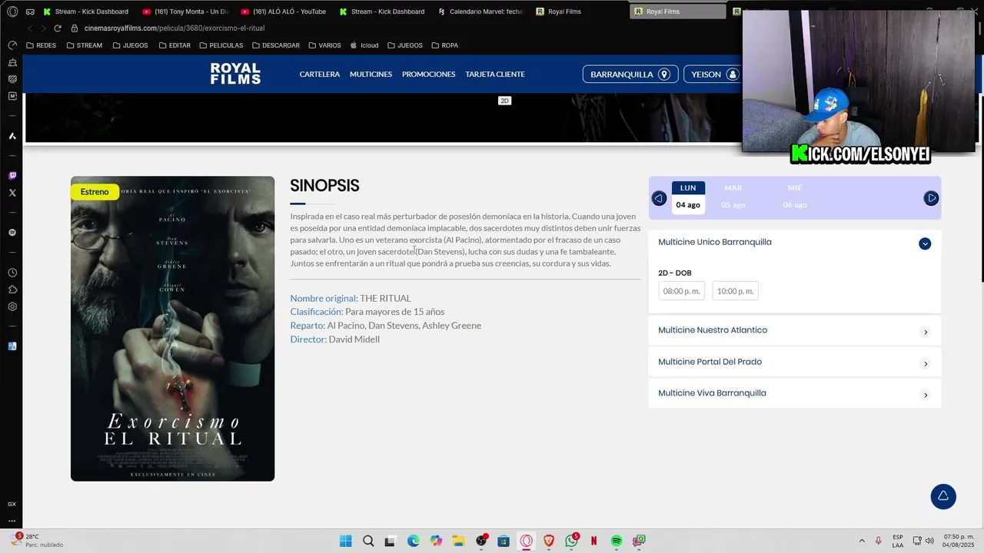Click microphone icon in system tray
Viewport: 984px width, 553px height.
[x=879, y=541]
